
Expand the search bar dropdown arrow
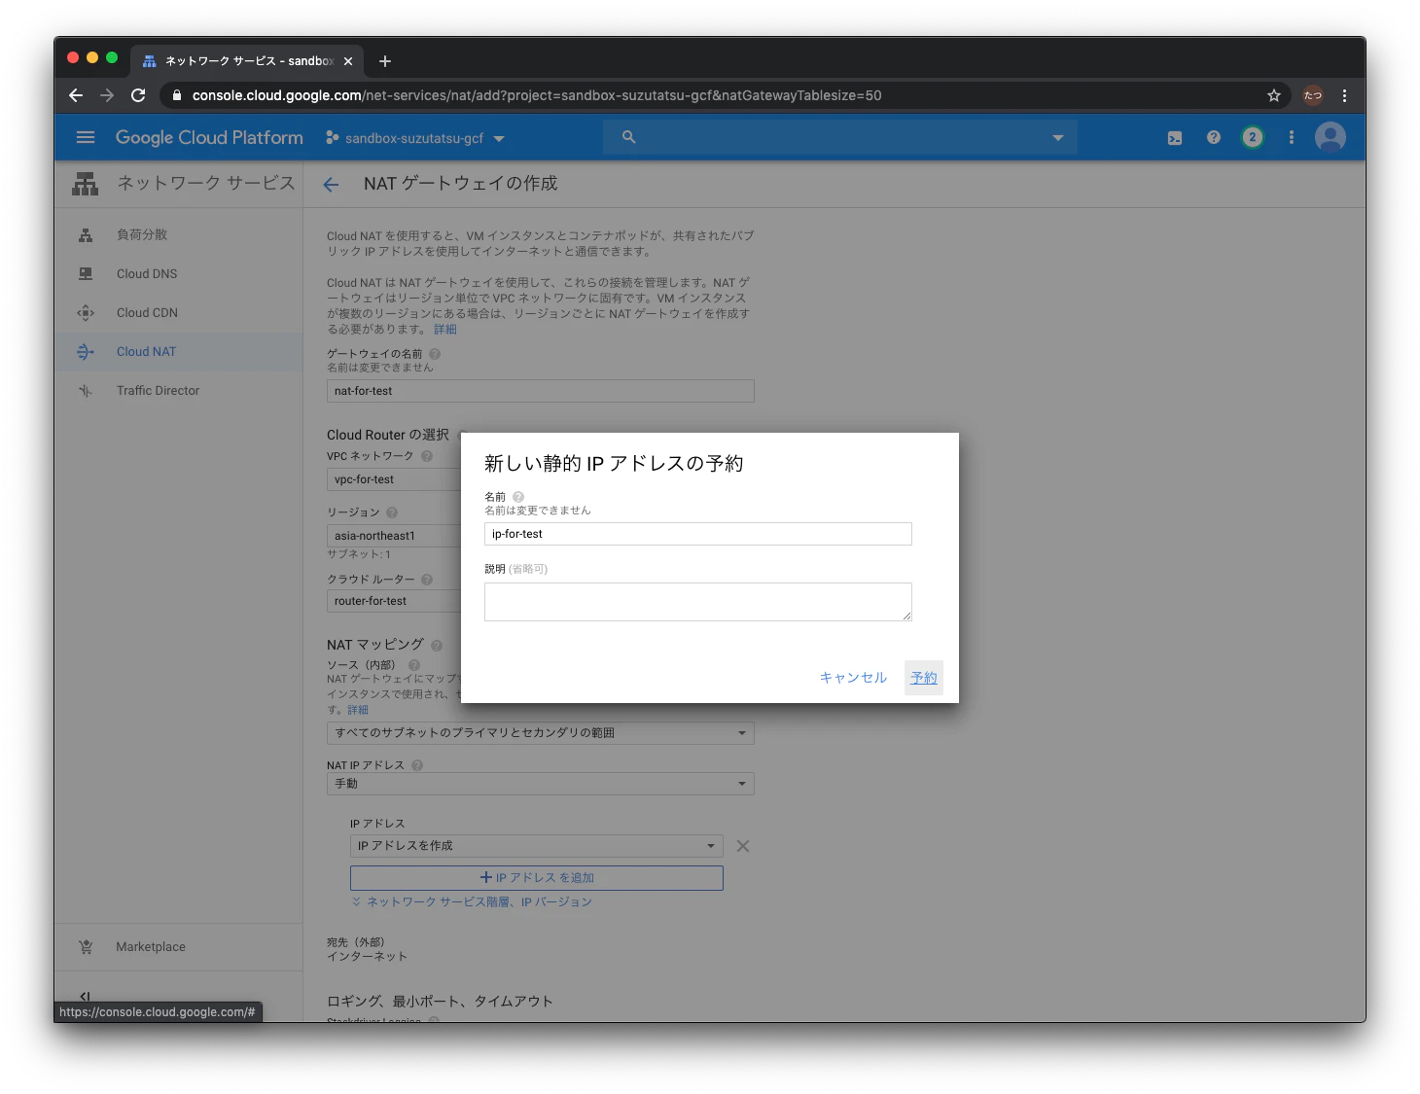pyautogui.click(x=1058, y=138)
